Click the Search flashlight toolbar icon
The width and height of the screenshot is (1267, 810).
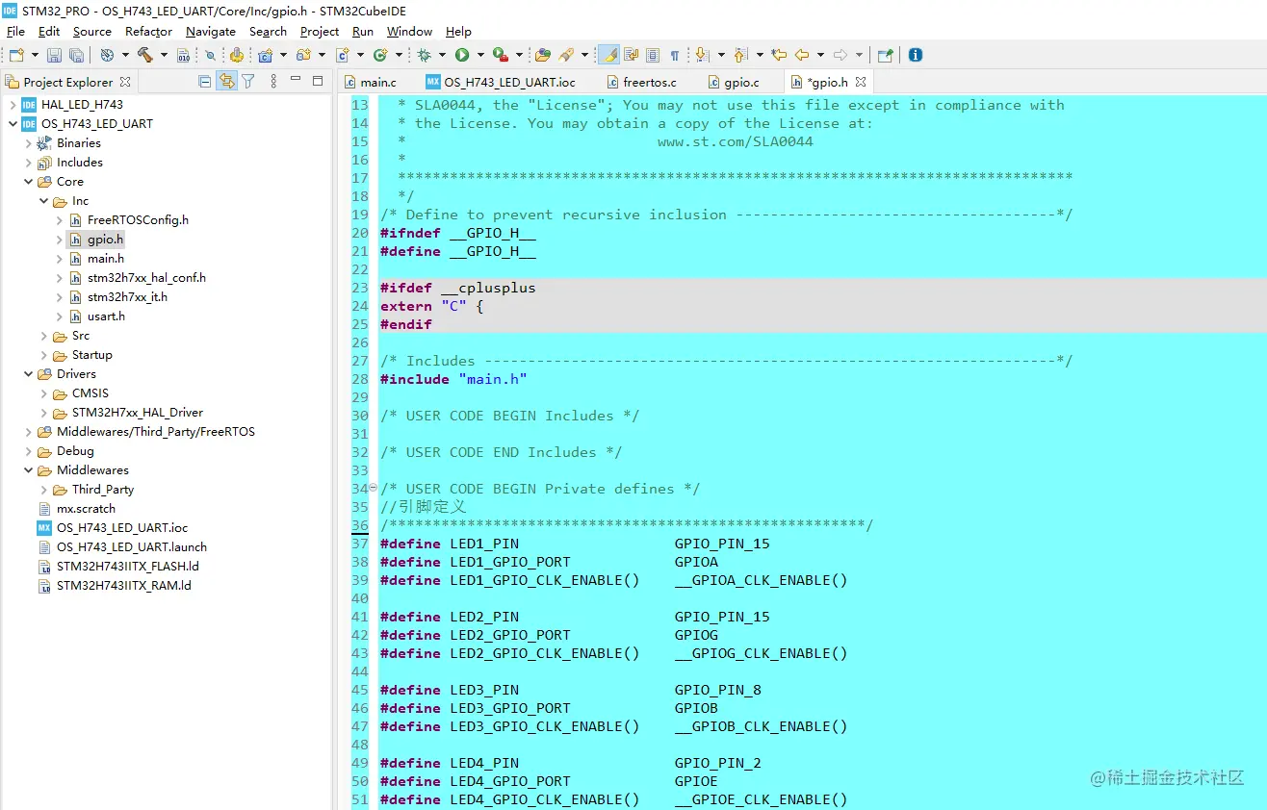(x=566, y=56)
